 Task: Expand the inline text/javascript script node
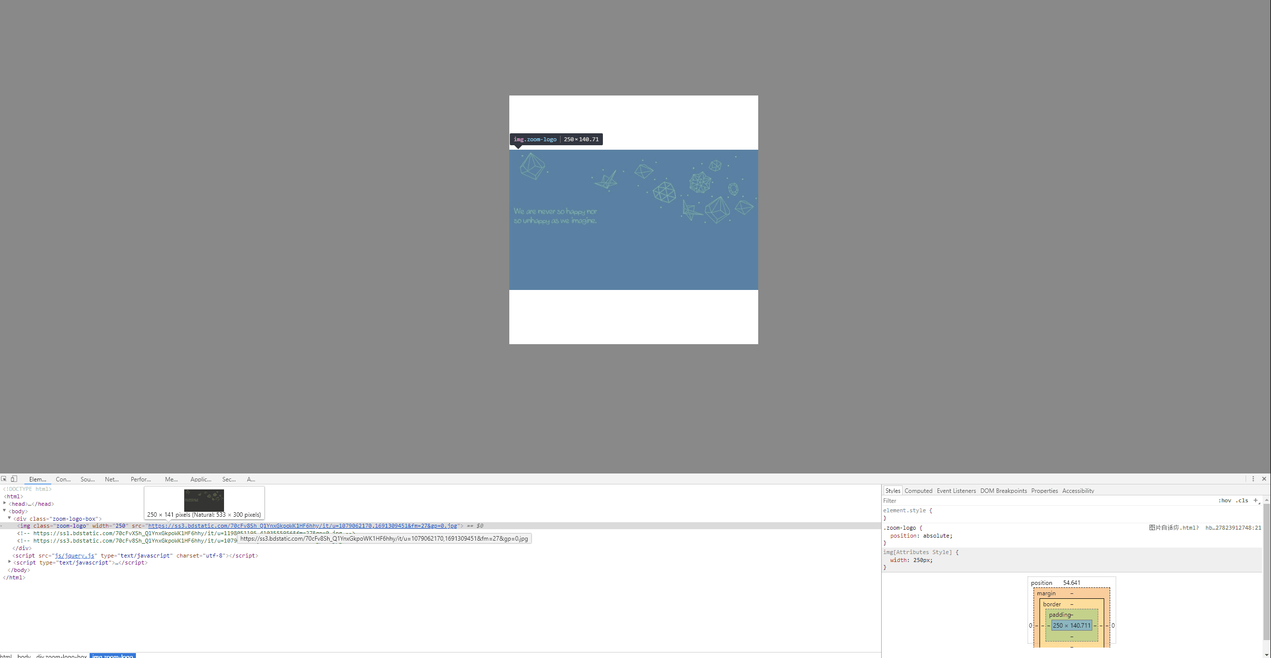tap(9, 562)
